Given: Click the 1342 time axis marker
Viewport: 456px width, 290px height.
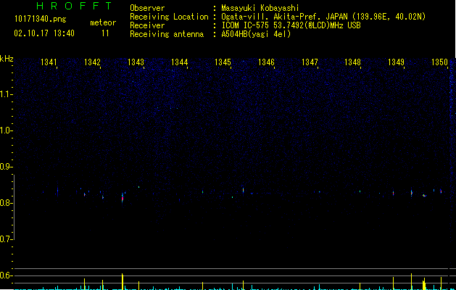Looking at the screenshot, I should coord(92,62).
